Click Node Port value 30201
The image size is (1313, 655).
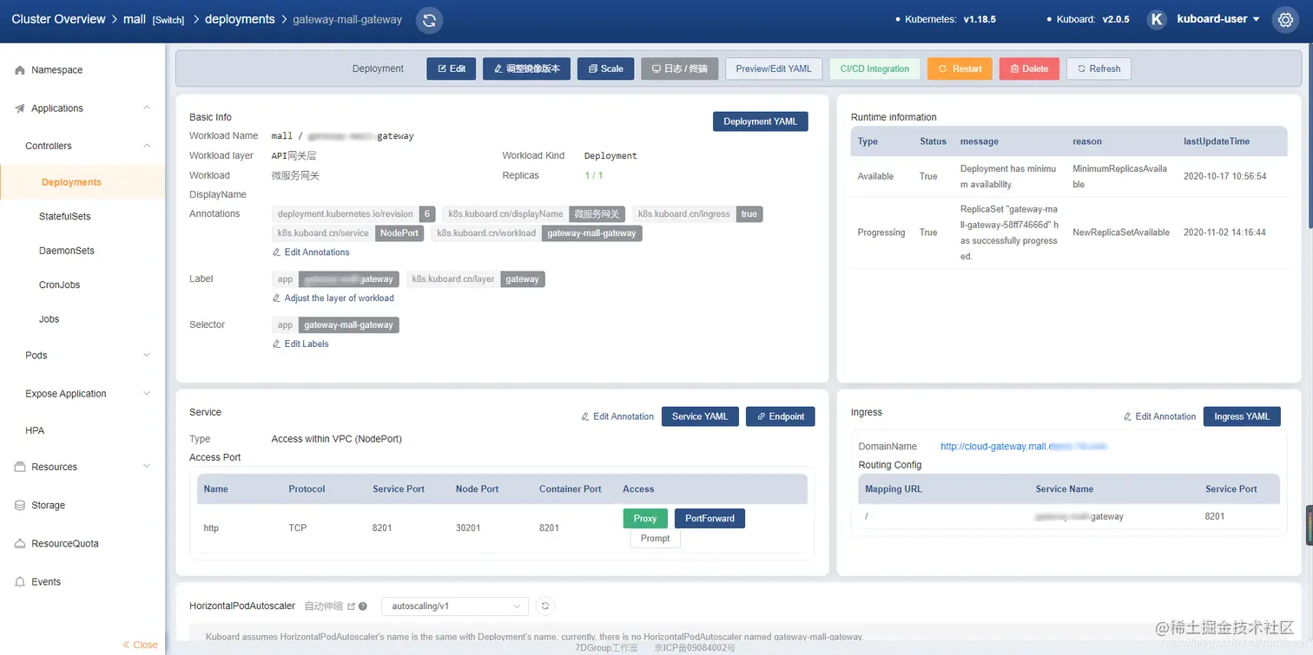(467, 527)
